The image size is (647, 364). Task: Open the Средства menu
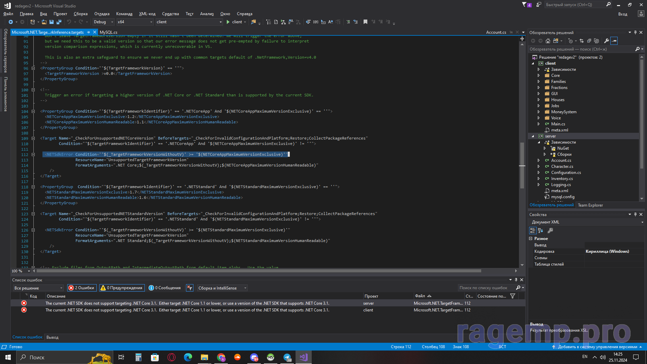[170, 14]
